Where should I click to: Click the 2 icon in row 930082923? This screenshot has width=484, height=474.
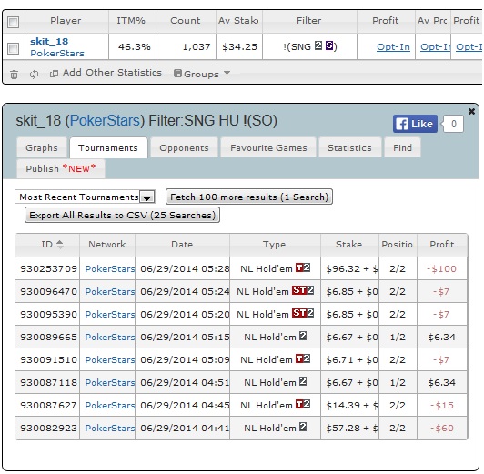point(303,427)
